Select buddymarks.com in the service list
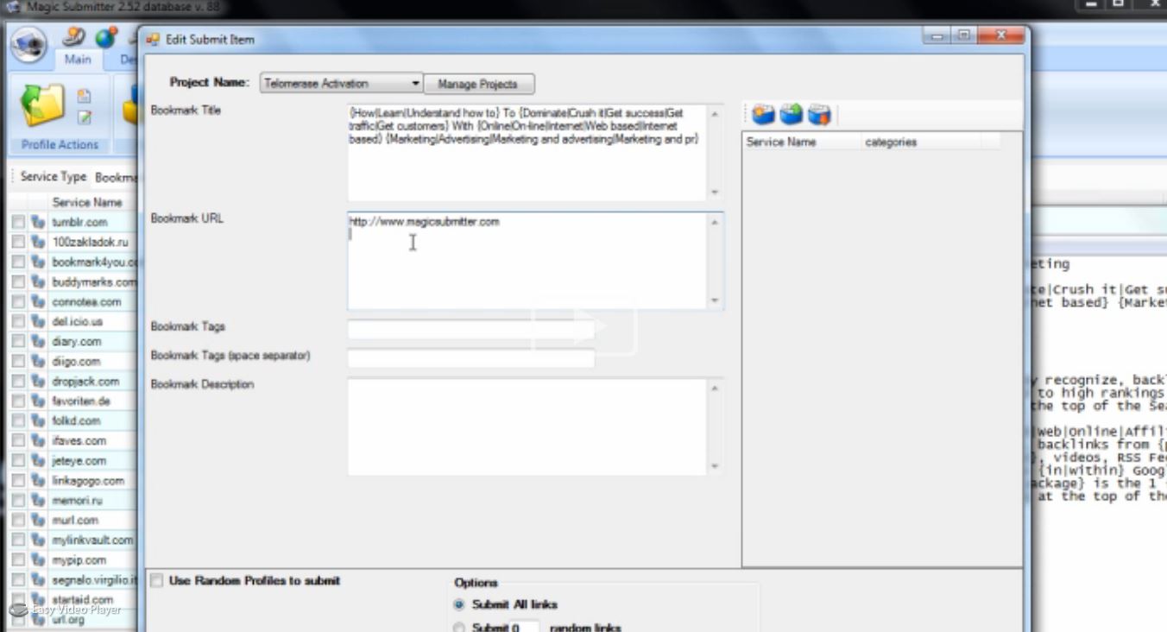The image size is (1167, 632). 93,282
